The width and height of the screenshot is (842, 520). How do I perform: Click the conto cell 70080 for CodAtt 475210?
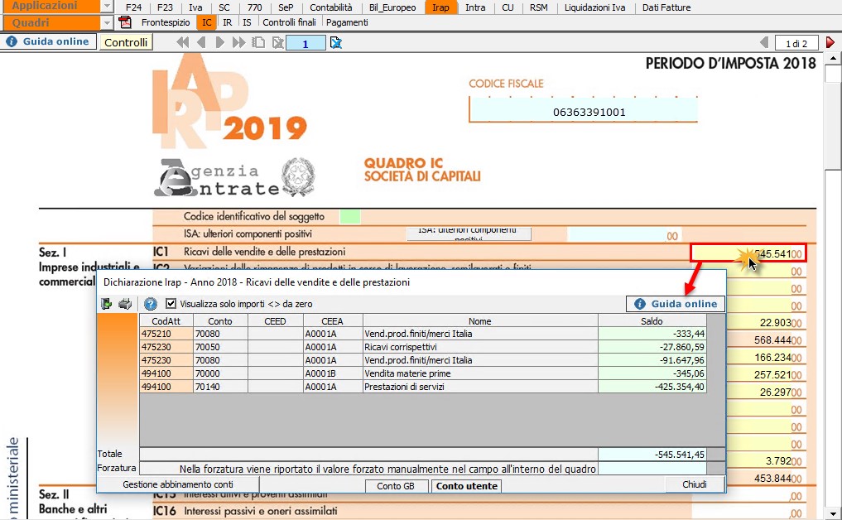(220, 334)
